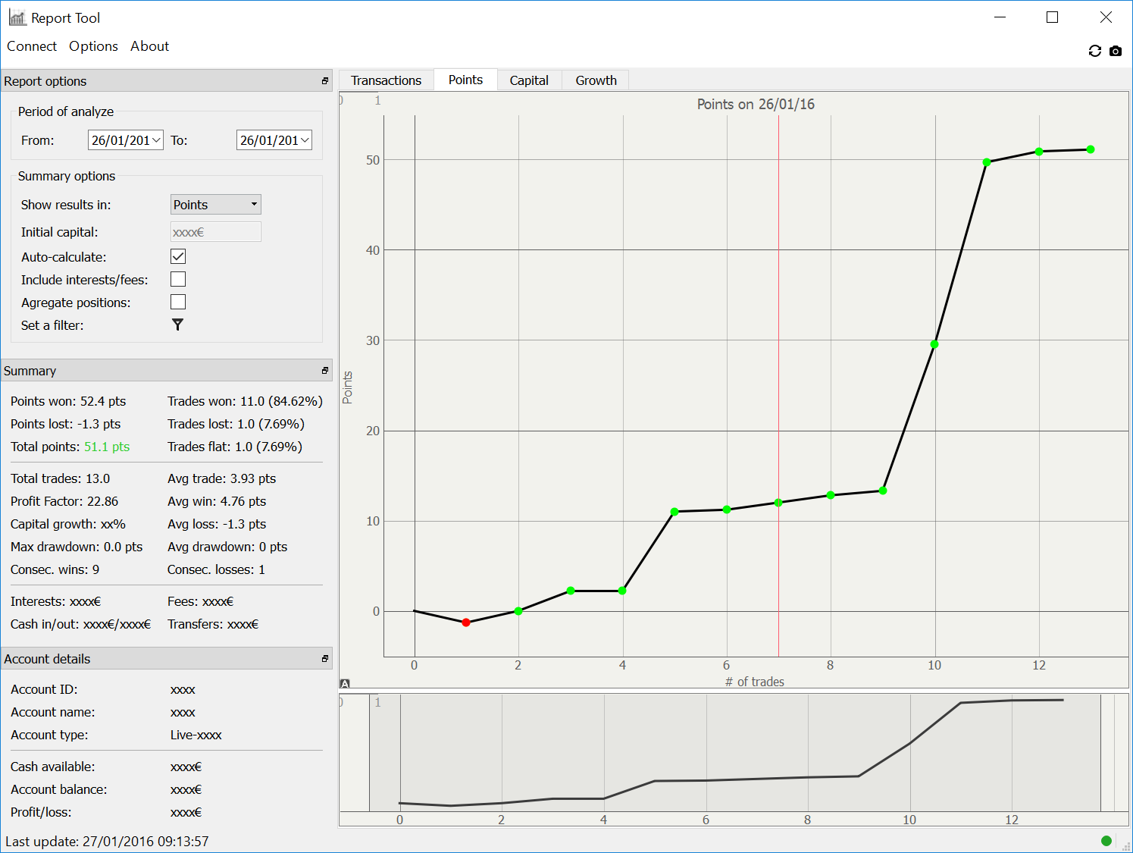Click the refresh icon in the top-right corner

(1094, 51)
